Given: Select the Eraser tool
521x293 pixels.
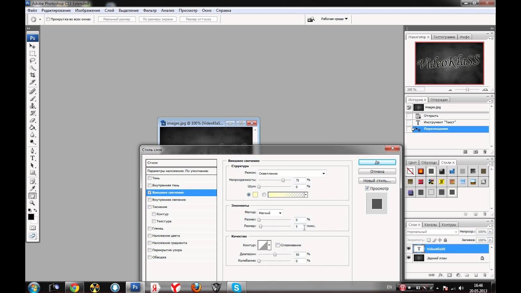Looking at the screenshot, I should 33,120.
